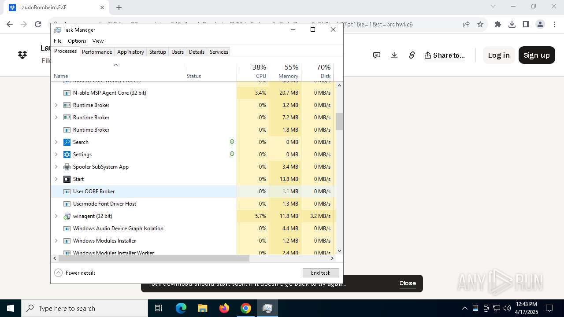The height and width of the screenshot is (317, 564).
Task: Open the File menu in Task Manager
Action: 58,41
